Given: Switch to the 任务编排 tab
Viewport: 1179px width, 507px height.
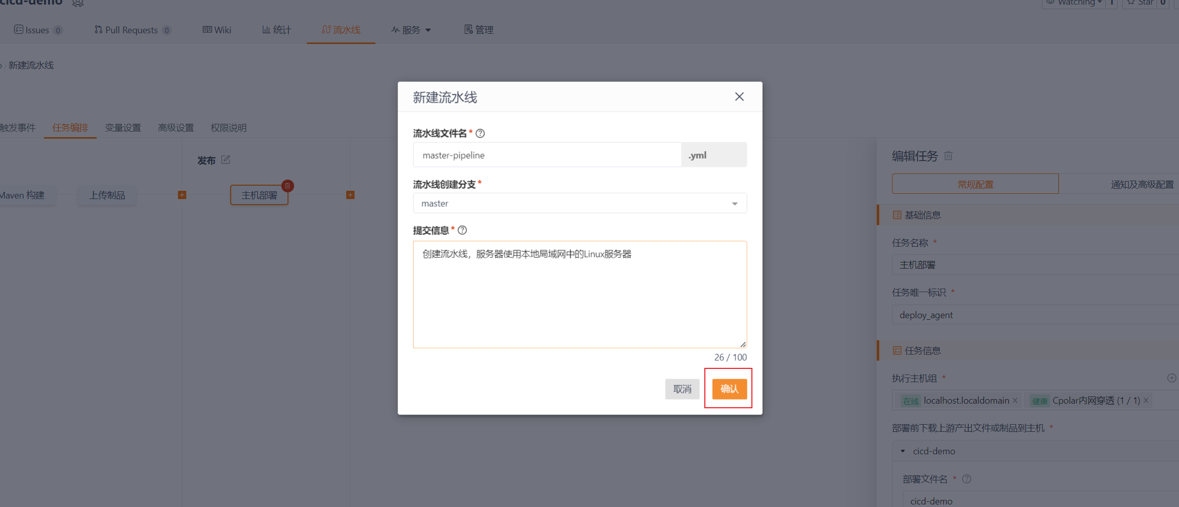Looking at the screenshot, I should pyautogui.click(x=70, y=127).
